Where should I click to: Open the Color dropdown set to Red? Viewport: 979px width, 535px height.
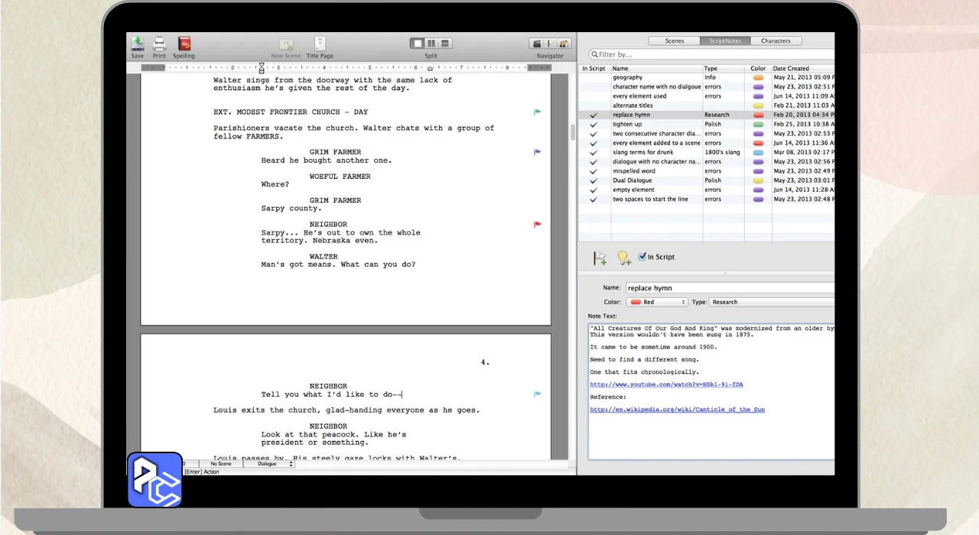click(657, 302)
